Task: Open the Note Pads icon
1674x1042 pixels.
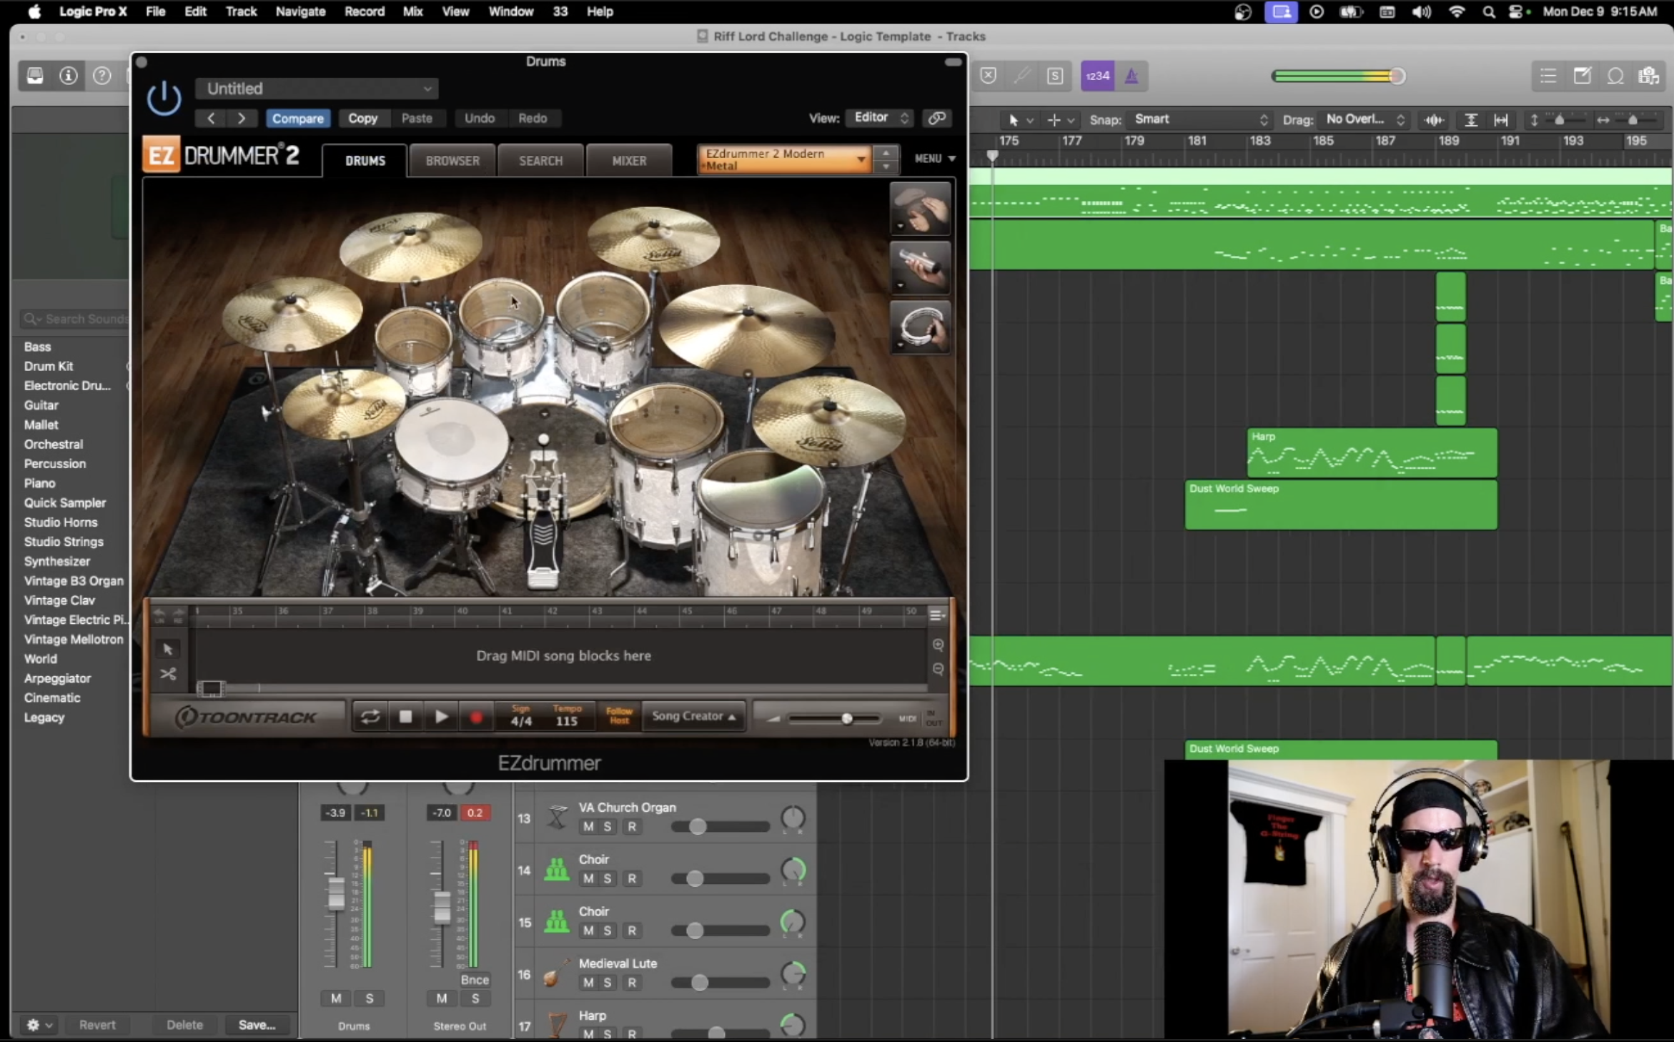Action: point(1582,76)
